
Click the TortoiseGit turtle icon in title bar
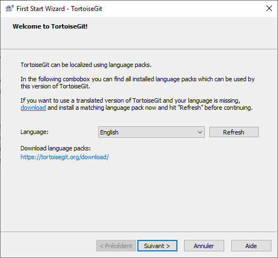click(x=9, y=8)
